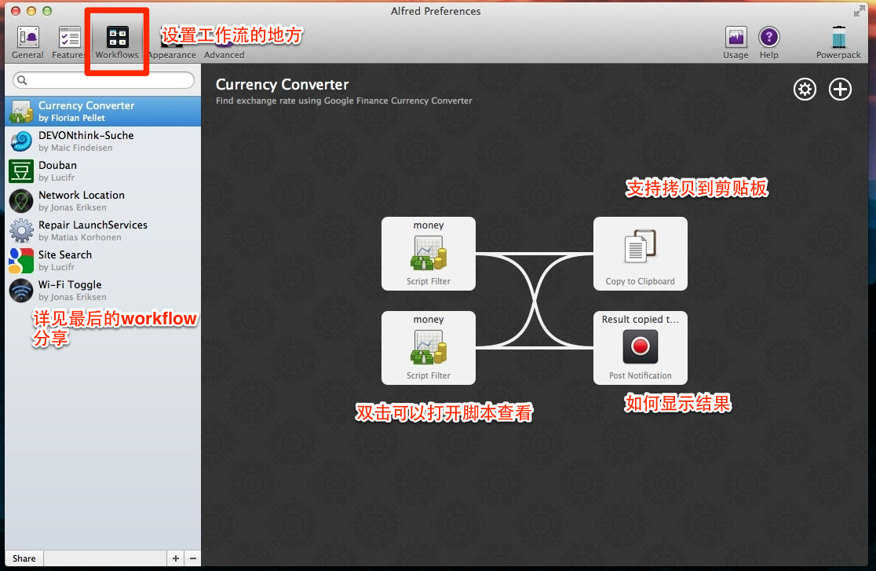Screen dimensions: 876x571
Task: Select the Copy to Clipboard node
Action: click(641, 254)
